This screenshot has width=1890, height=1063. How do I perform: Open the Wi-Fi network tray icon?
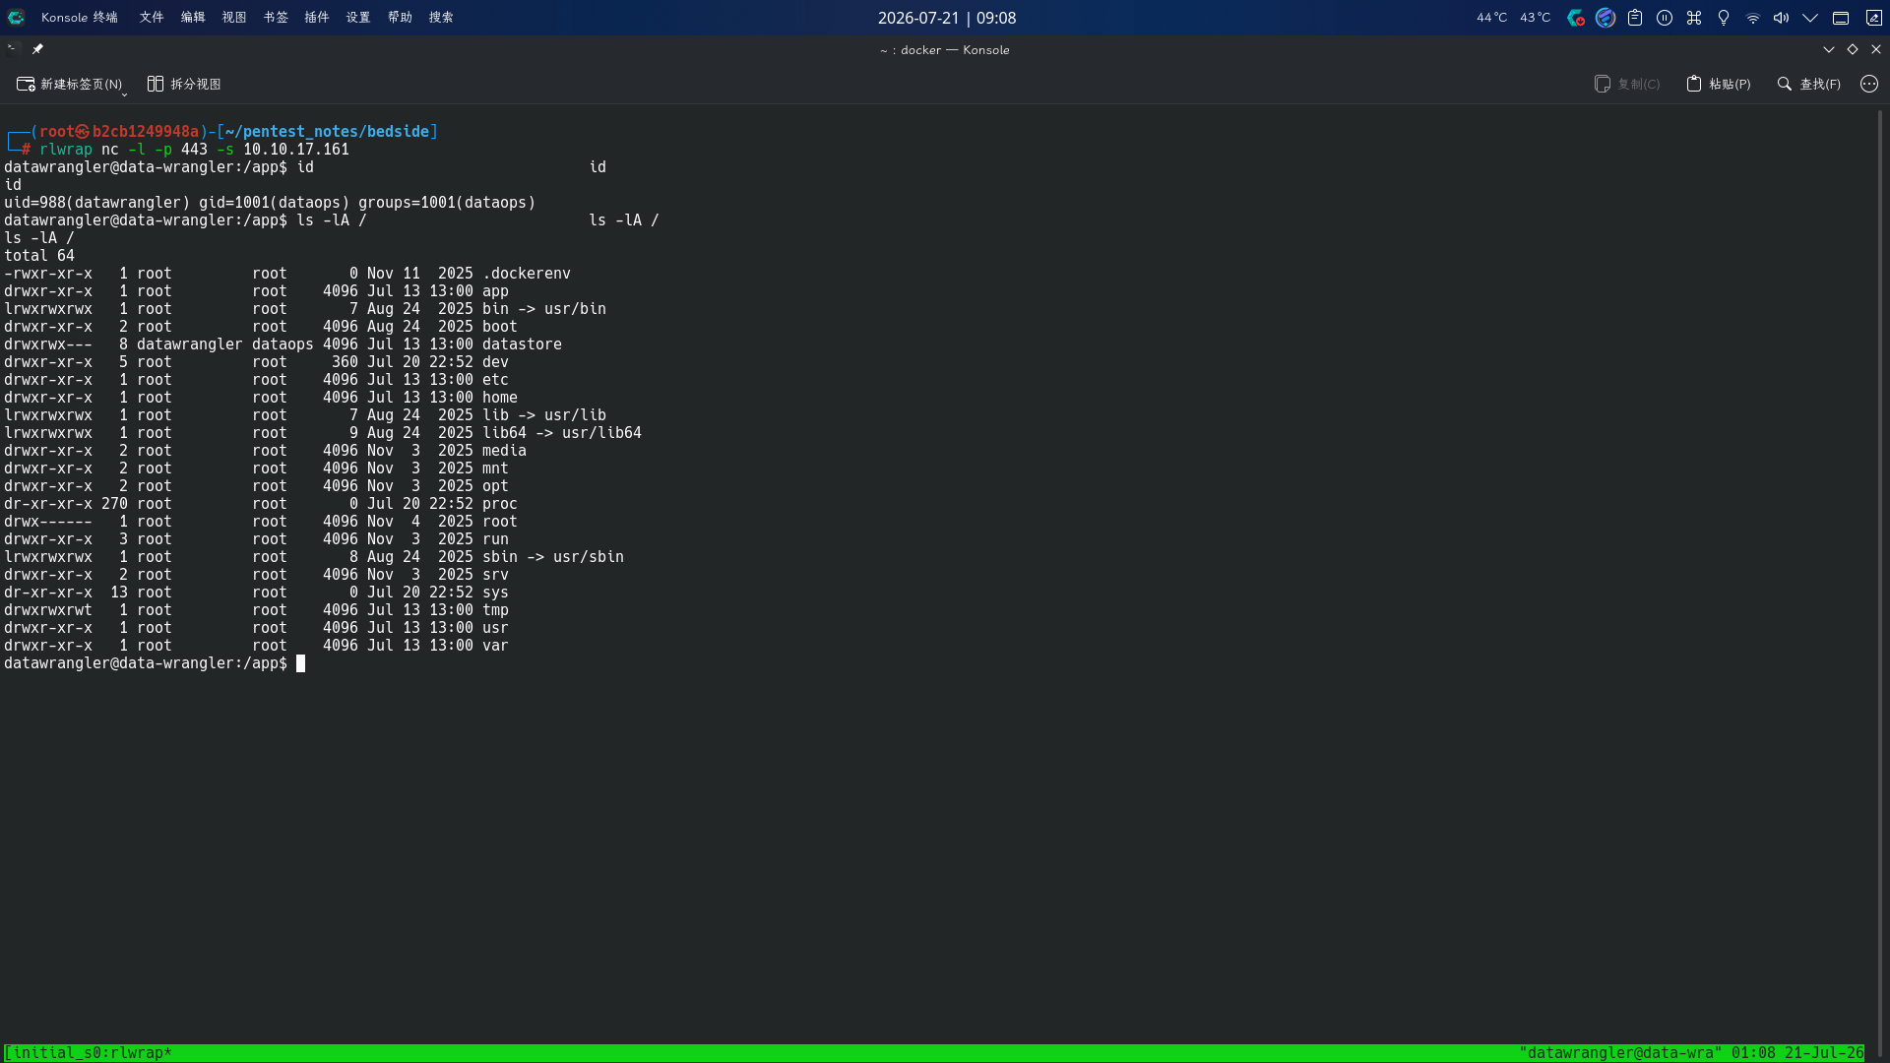(x=1753, y=18)
